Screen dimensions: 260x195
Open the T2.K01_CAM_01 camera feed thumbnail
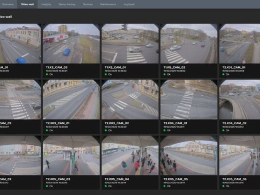[240, 43]
